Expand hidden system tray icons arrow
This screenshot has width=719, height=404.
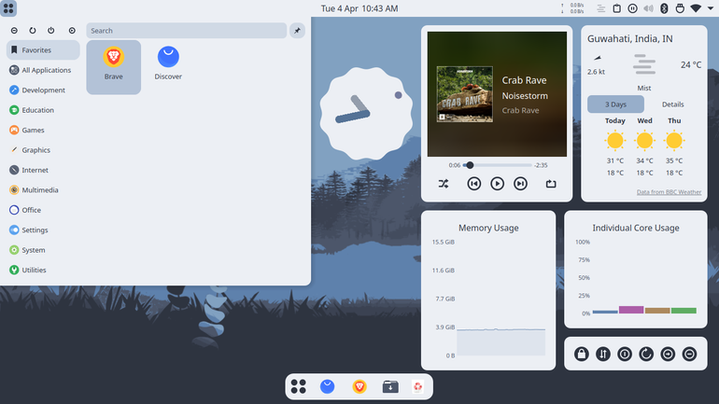click(711, 8)
